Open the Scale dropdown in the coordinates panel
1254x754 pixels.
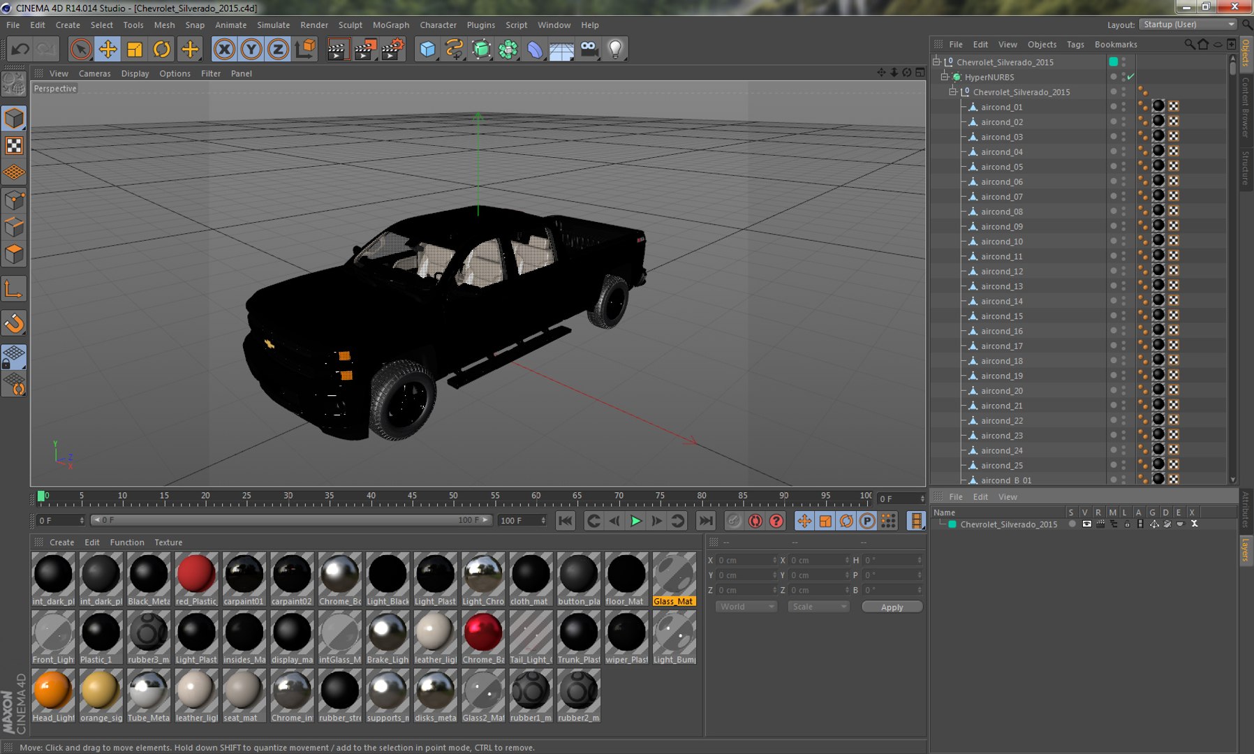tap(818, 607)
